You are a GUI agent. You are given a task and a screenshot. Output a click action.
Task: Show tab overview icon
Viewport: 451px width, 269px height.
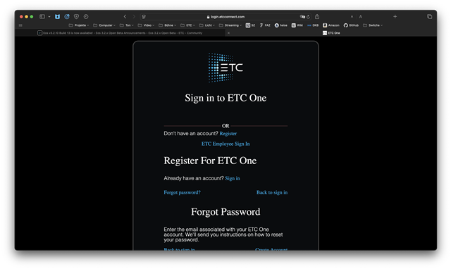[x=429, y=17]
